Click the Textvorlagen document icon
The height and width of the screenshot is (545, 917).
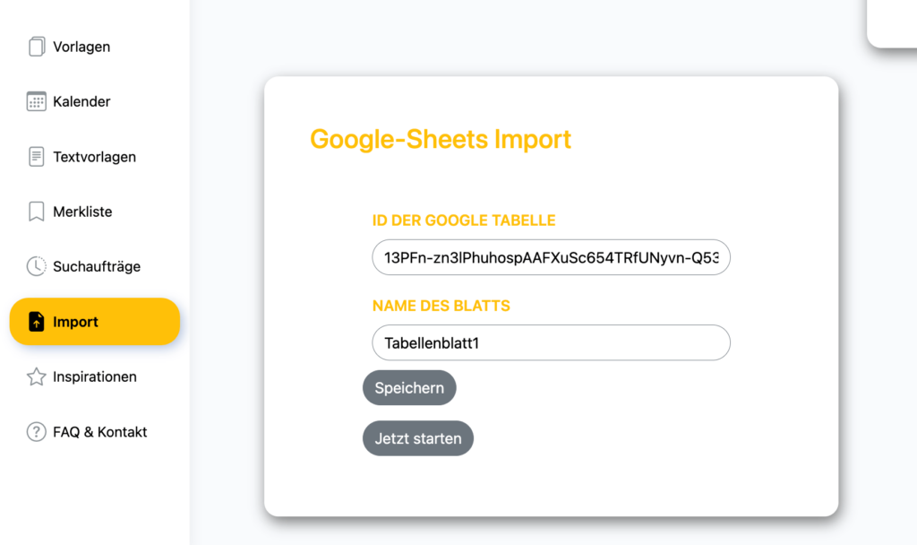36,157
